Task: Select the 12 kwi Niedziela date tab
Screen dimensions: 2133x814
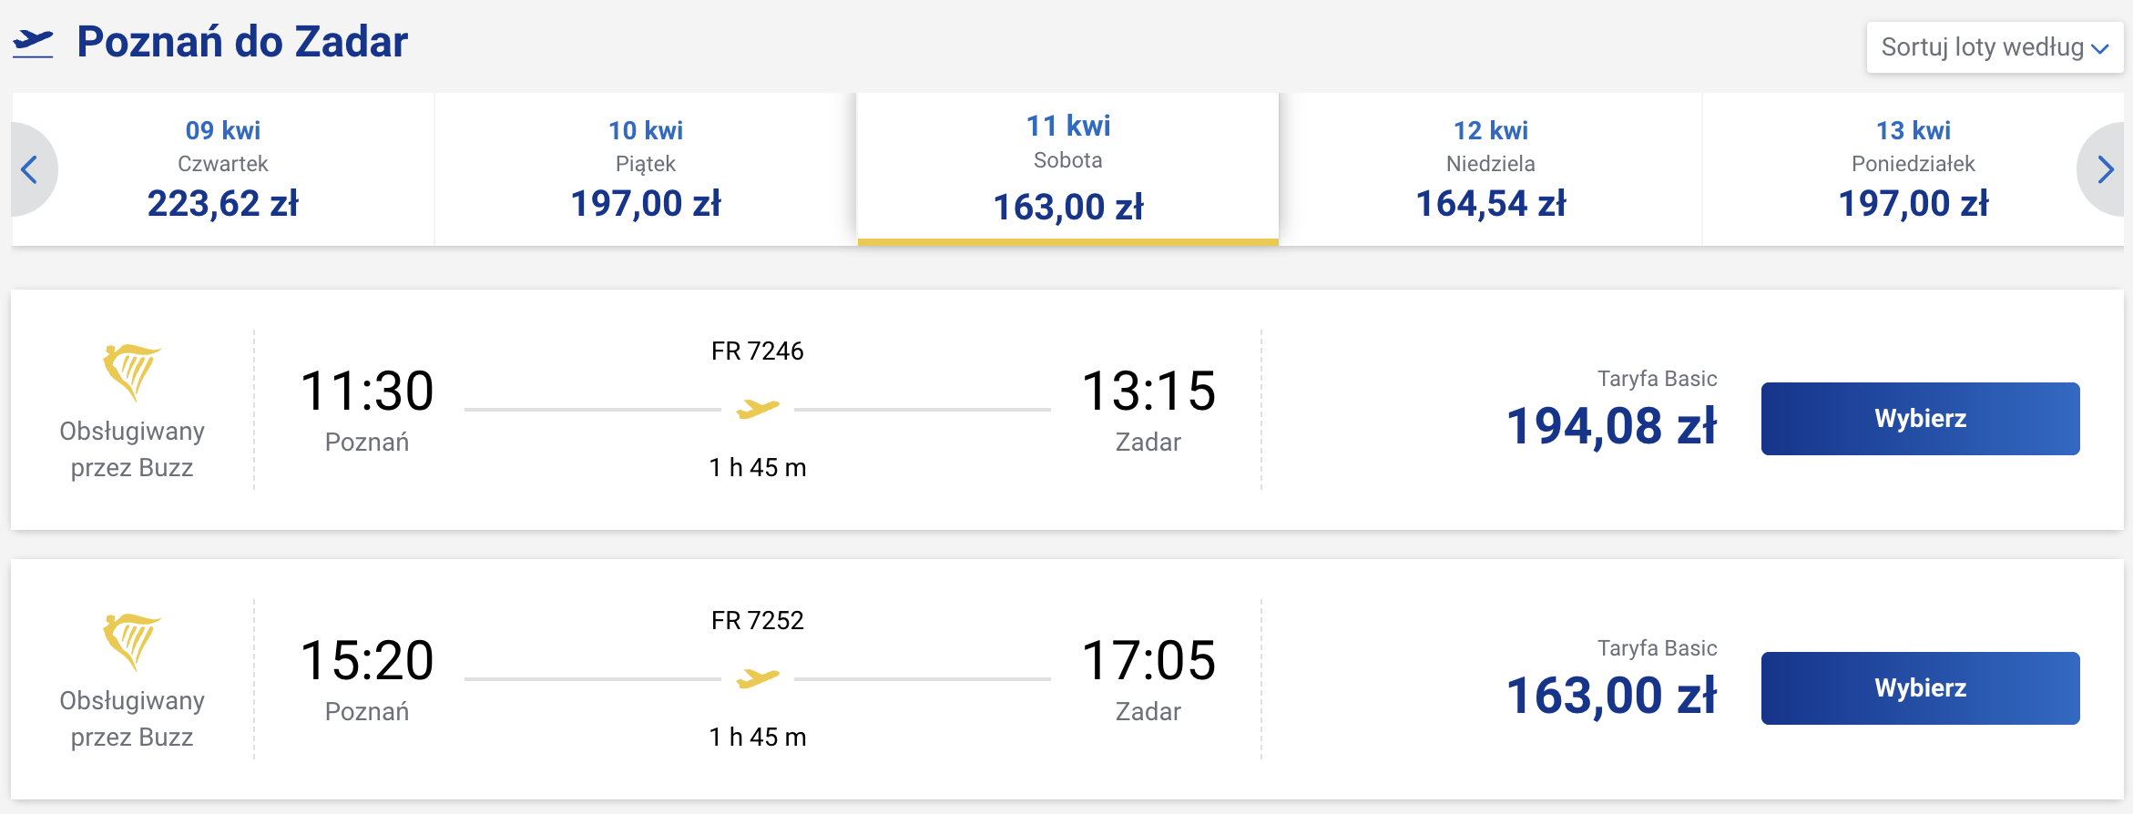Action: click(x=1491, y=169)
